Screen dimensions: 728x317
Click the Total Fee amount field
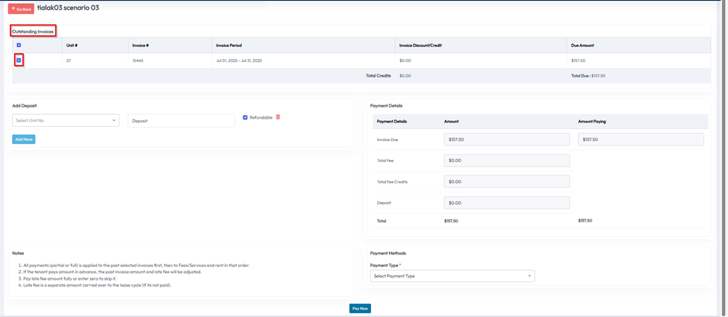coord(506,160)
